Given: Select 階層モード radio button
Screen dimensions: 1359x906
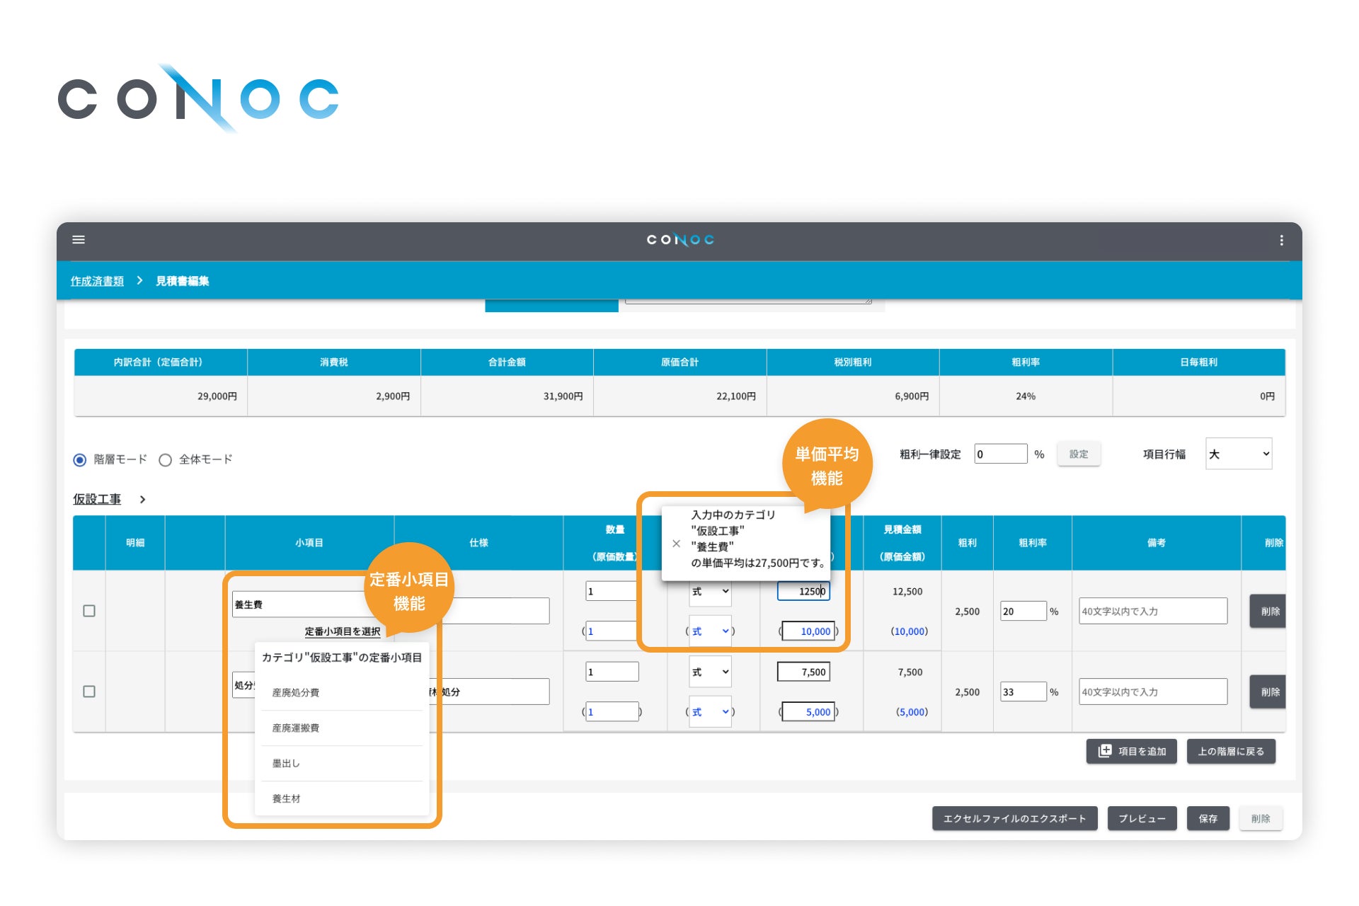Looking at the screenshot, I should tap(80, 460).
